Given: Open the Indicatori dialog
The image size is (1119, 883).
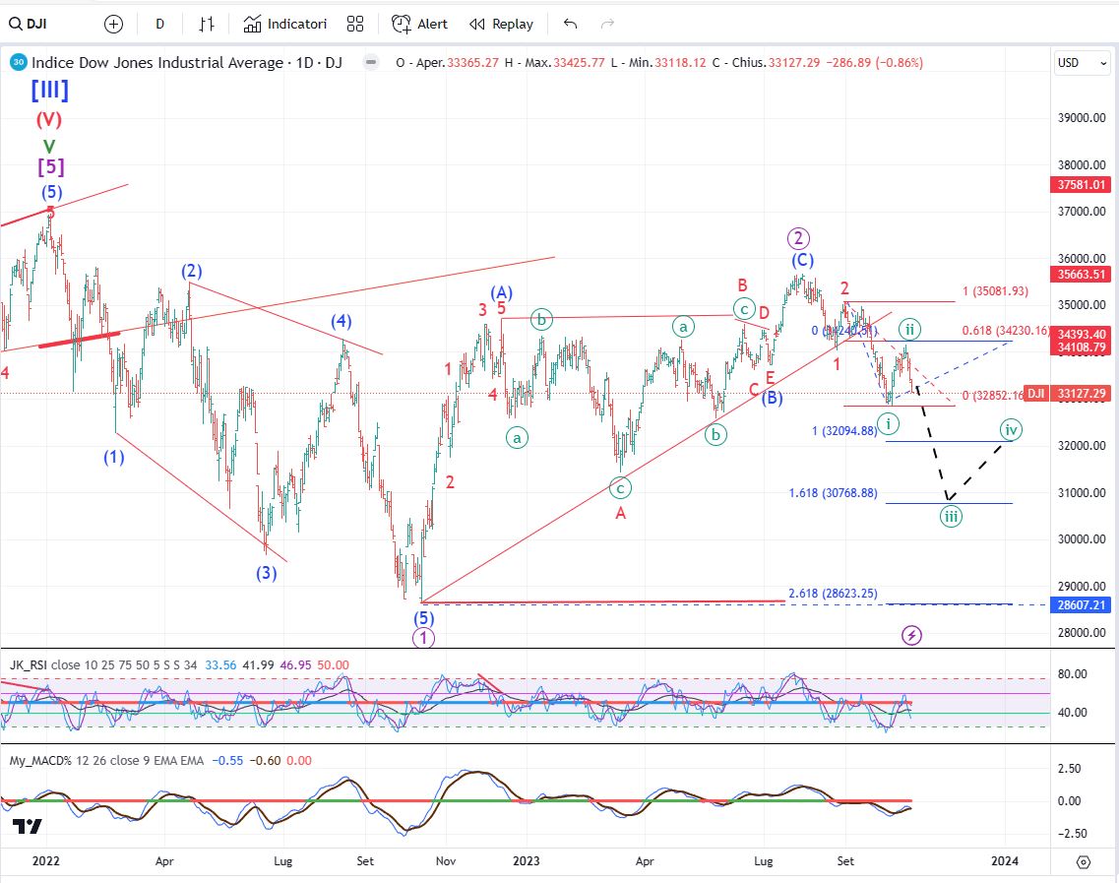Looking at the screenshot, I should [284, 25].
